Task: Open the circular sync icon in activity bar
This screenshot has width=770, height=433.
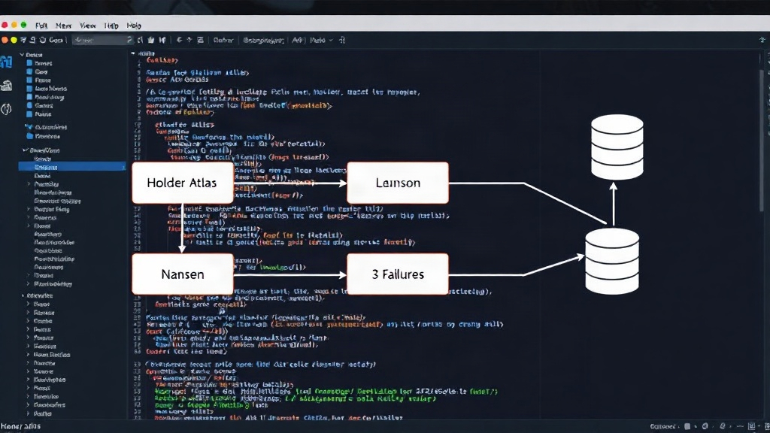Action: click(x=6, y=109)
